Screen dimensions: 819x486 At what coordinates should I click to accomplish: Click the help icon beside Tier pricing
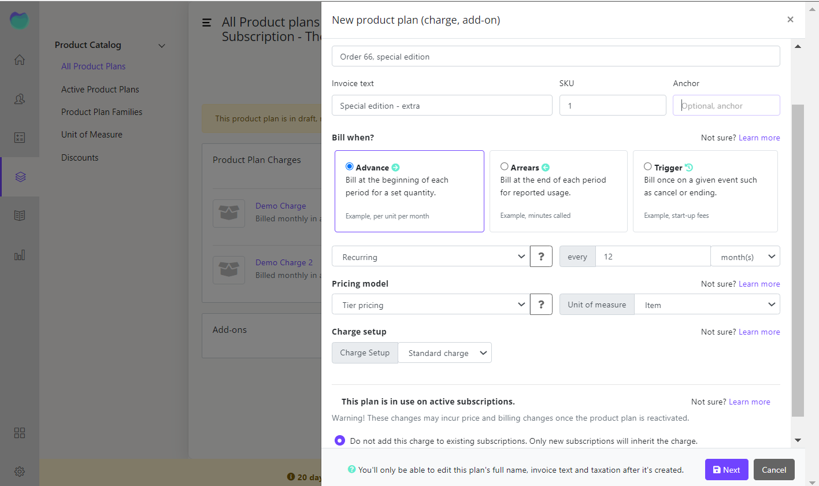coord(541,305)
